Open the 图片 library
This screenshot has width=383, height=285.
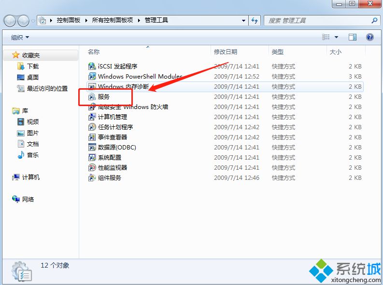pos(28,133)
